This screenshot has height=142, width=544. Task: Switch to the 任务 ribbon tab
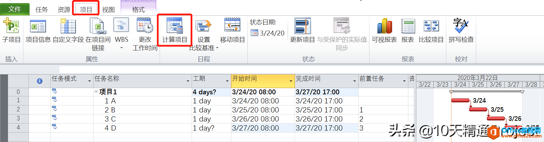42,10
